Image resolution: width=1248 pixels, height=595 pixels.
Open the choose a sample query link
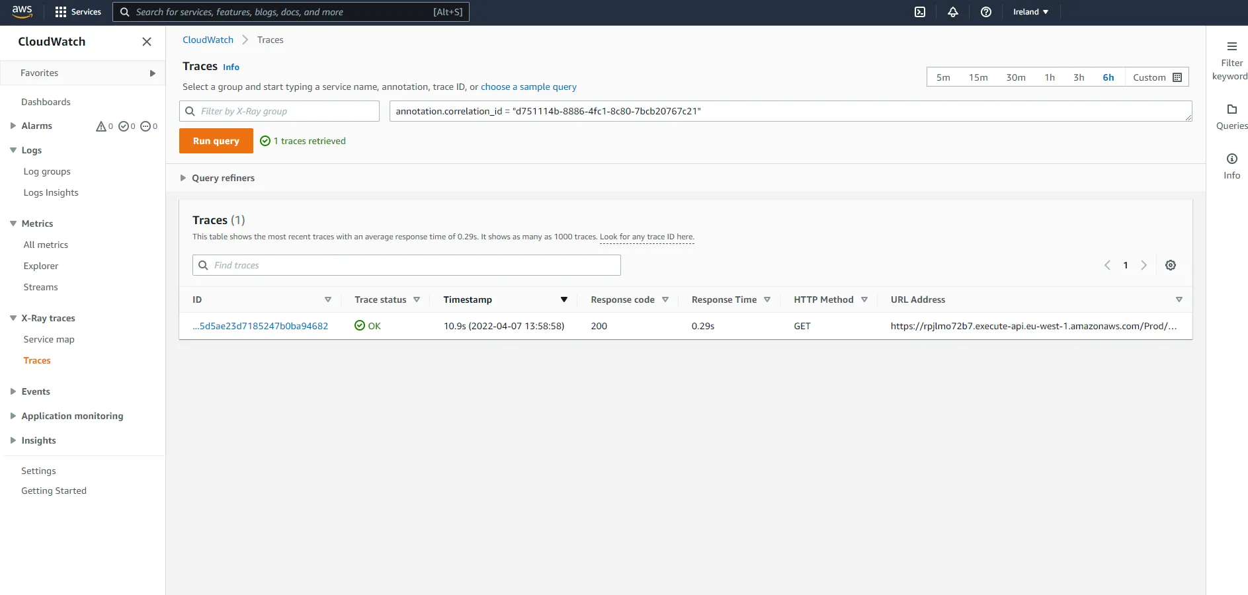point(528,87)
